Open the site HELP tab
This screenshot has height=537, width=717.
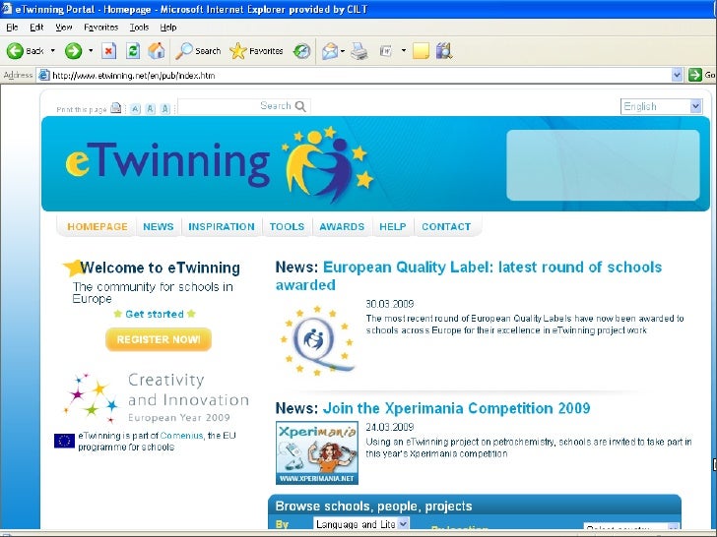click(393, 227)
